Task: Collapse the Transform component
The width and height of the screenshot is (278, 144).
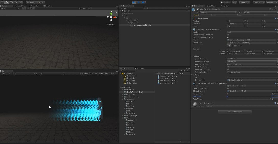Action: [x=192, y=19]
